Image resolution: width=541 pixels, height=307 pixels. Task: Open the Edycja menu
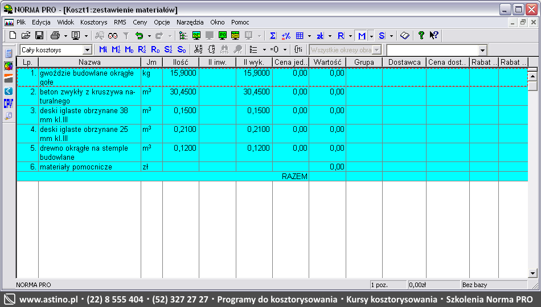(x=41, y=22)
